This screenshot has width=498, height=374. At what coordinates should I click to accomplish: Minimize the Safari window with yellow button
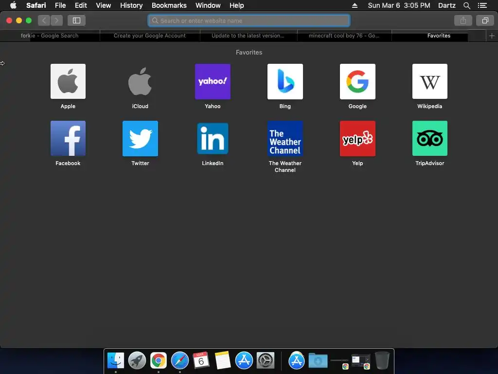click(x=19, y=20)
